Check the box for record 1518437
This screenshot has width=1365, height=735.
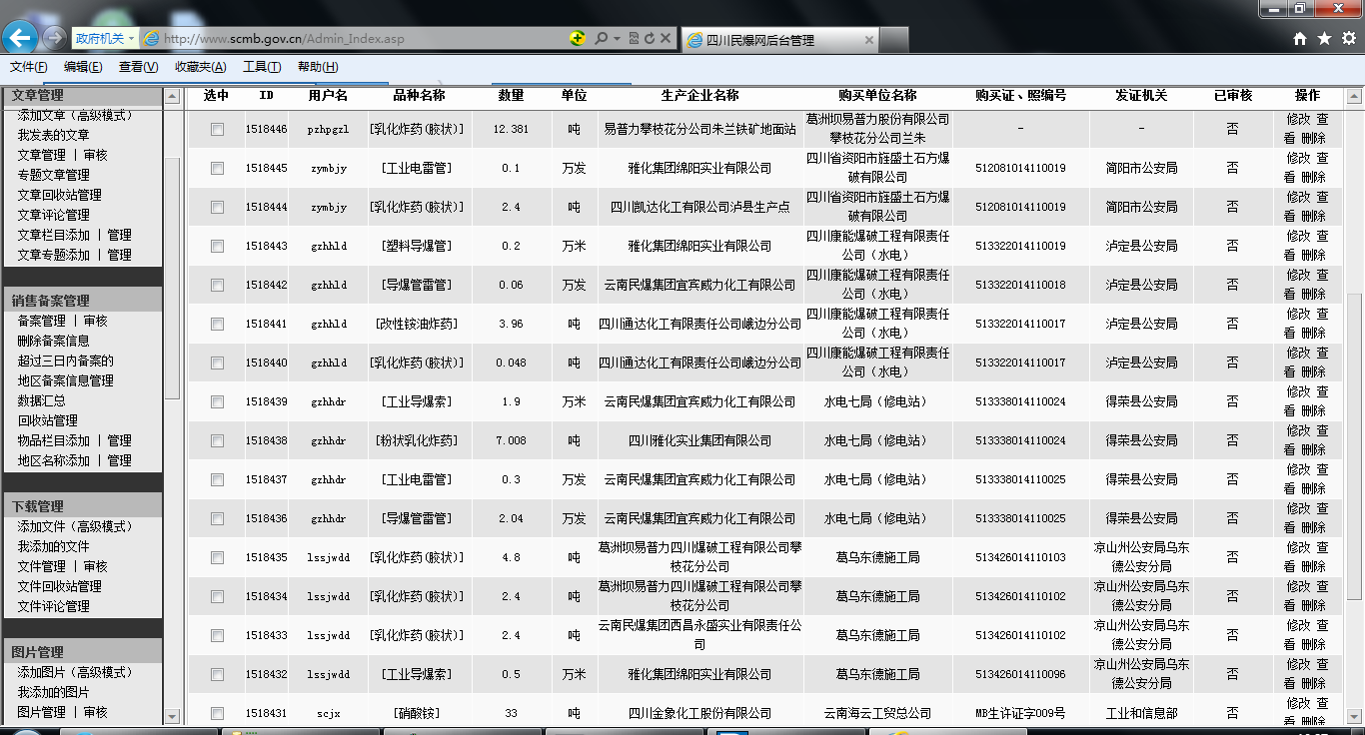(217, 480)
